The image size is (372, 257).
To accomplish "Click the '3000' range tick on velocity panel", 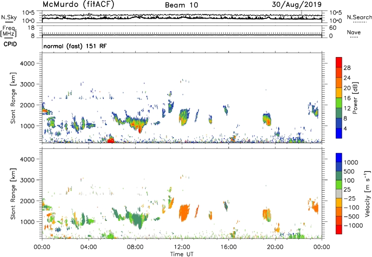I will pyautogui.click(x=27, y=180).
